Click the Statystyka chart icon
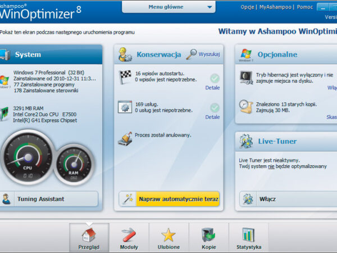Screen dimensions: 337x253 coord(248,234)
